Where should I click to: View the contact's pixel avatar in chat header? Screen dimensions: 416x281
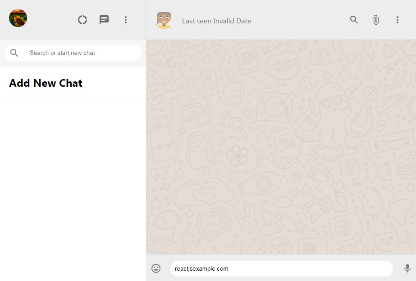pos(164,20)
